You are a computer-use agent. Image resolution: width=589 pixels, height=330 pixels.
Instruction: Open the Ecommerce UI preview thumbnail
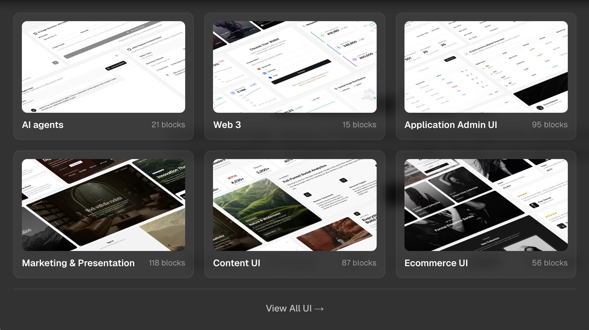(x=486, y=205)
